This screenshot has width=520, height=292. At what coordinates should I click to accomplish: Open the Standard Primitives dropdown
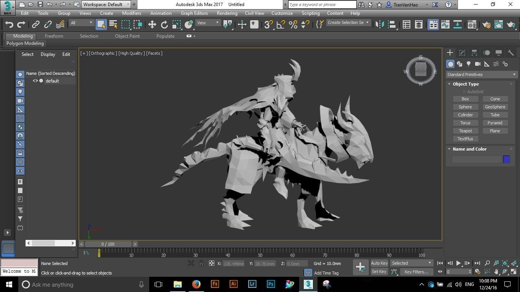481,75
